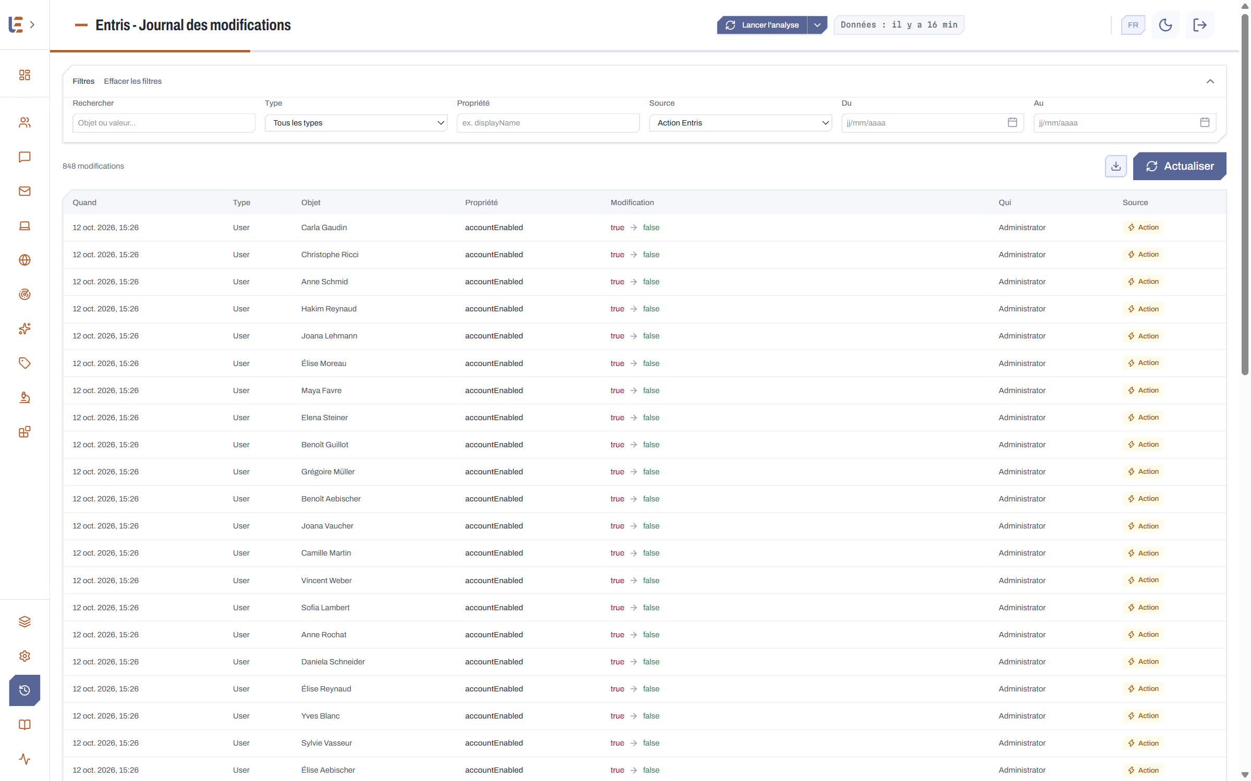
Task: Open the laptop devices icon in sidebar
Action: (24, 225)
